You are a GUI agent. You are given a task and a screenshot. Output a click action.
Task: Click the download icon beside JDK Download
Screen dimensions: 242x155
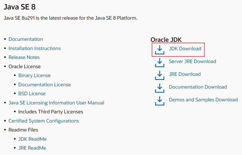[160, 50]
